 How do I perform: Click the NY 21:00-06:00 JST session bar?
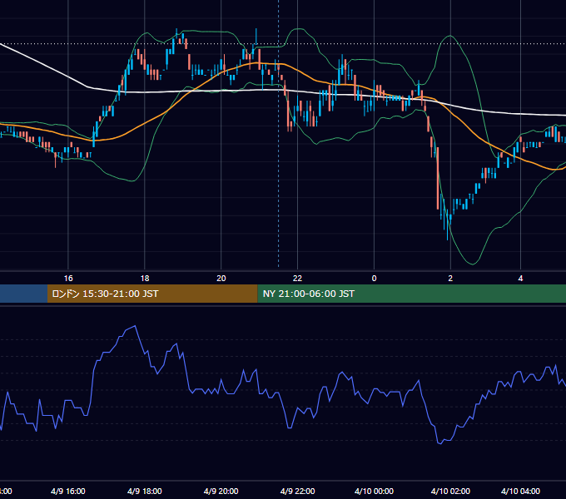[x=411, y=294]
